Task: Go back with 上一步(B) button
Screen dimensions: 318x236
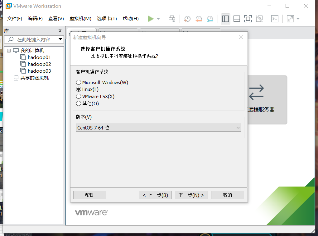Action: pyautogui.click(x=155, y=195)
